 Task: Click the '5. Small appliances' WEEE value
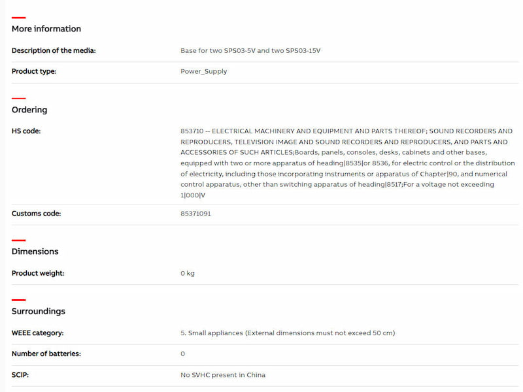(288, 333)
